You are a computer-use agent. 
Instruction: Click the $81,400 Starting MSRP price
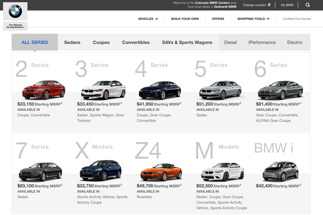click(x=279, y=104)
